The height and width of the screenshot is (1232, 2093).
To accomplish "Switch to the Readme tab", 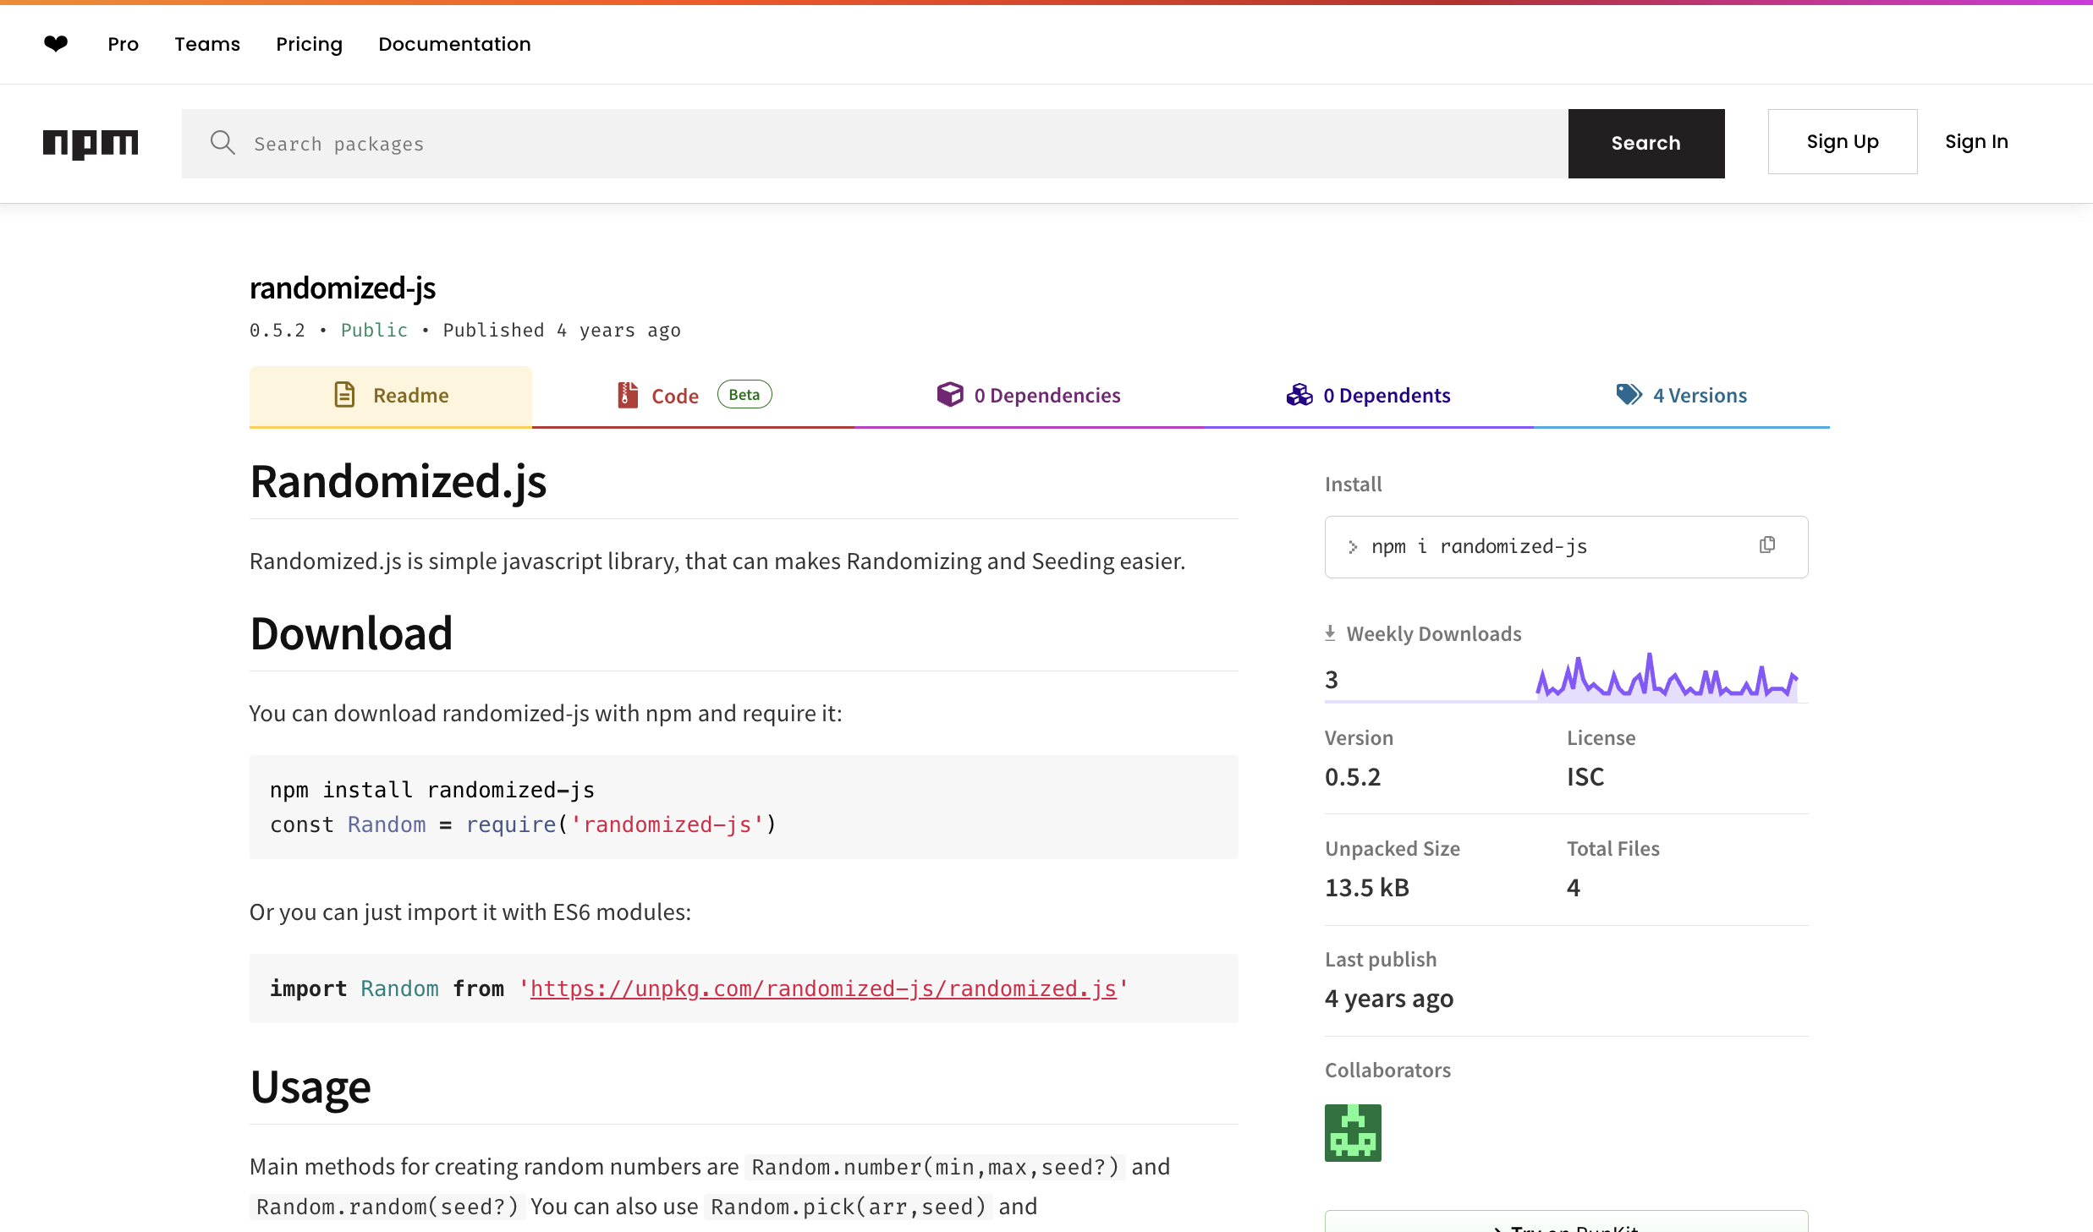I will pyautogui.click(x=391, y=396).
